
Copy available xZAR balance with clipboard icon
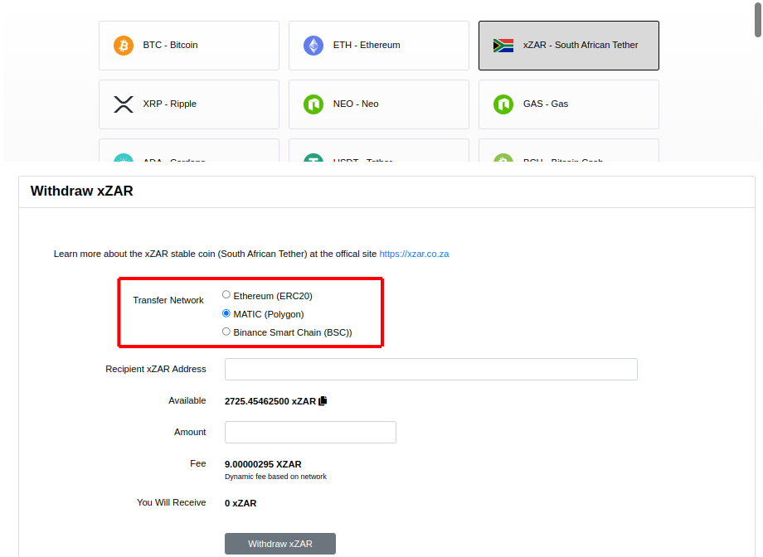323,401
